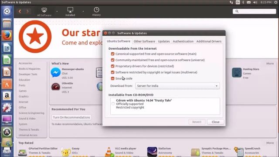Click Close button in dialog
The height and width of the screenshot is (157, 279).
[x=215, y=122]
